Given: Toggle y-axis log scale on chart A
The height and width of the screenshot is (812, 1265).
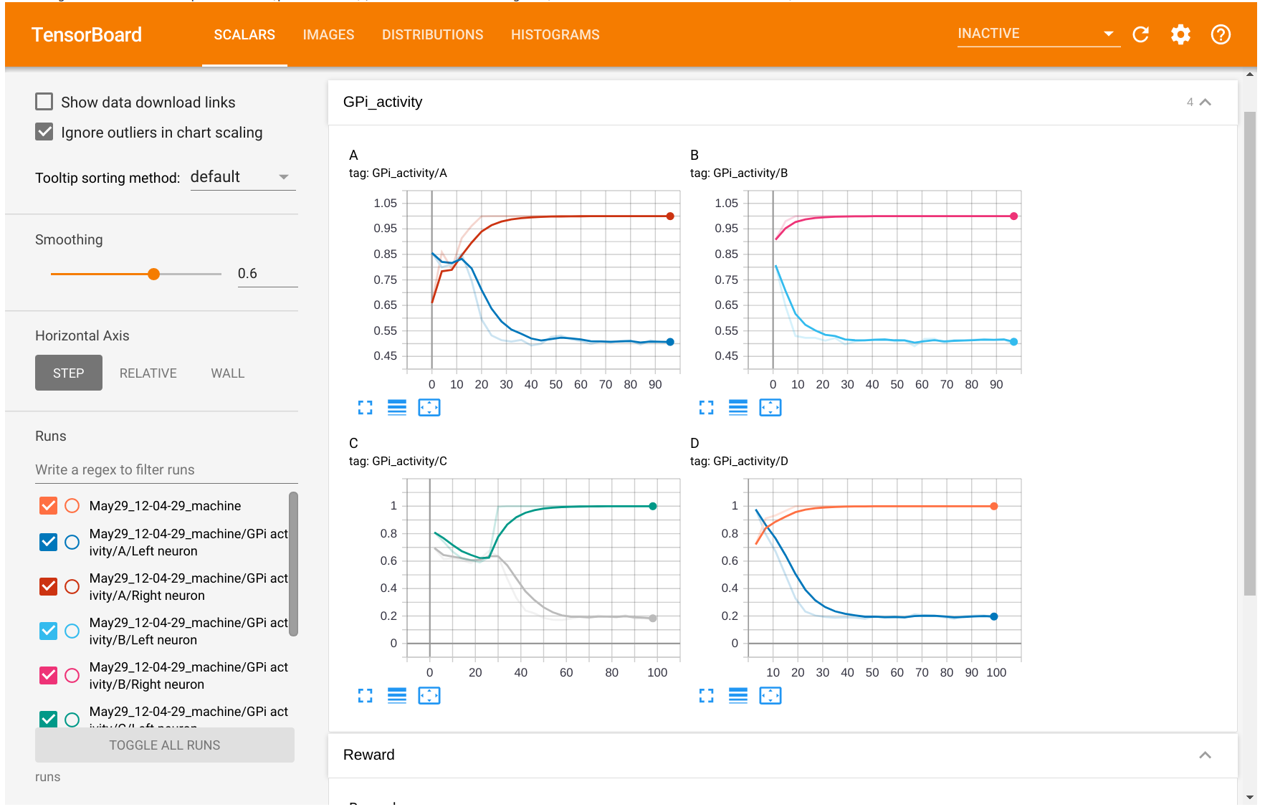Looking at the screenshot, I should coord(397,408).
